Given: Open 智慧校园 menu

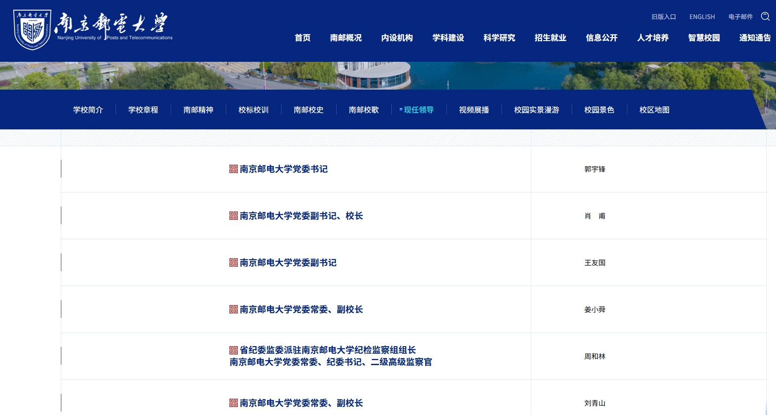Looking at the screenshot, I should pyautogui.click(x=704, y=38).
